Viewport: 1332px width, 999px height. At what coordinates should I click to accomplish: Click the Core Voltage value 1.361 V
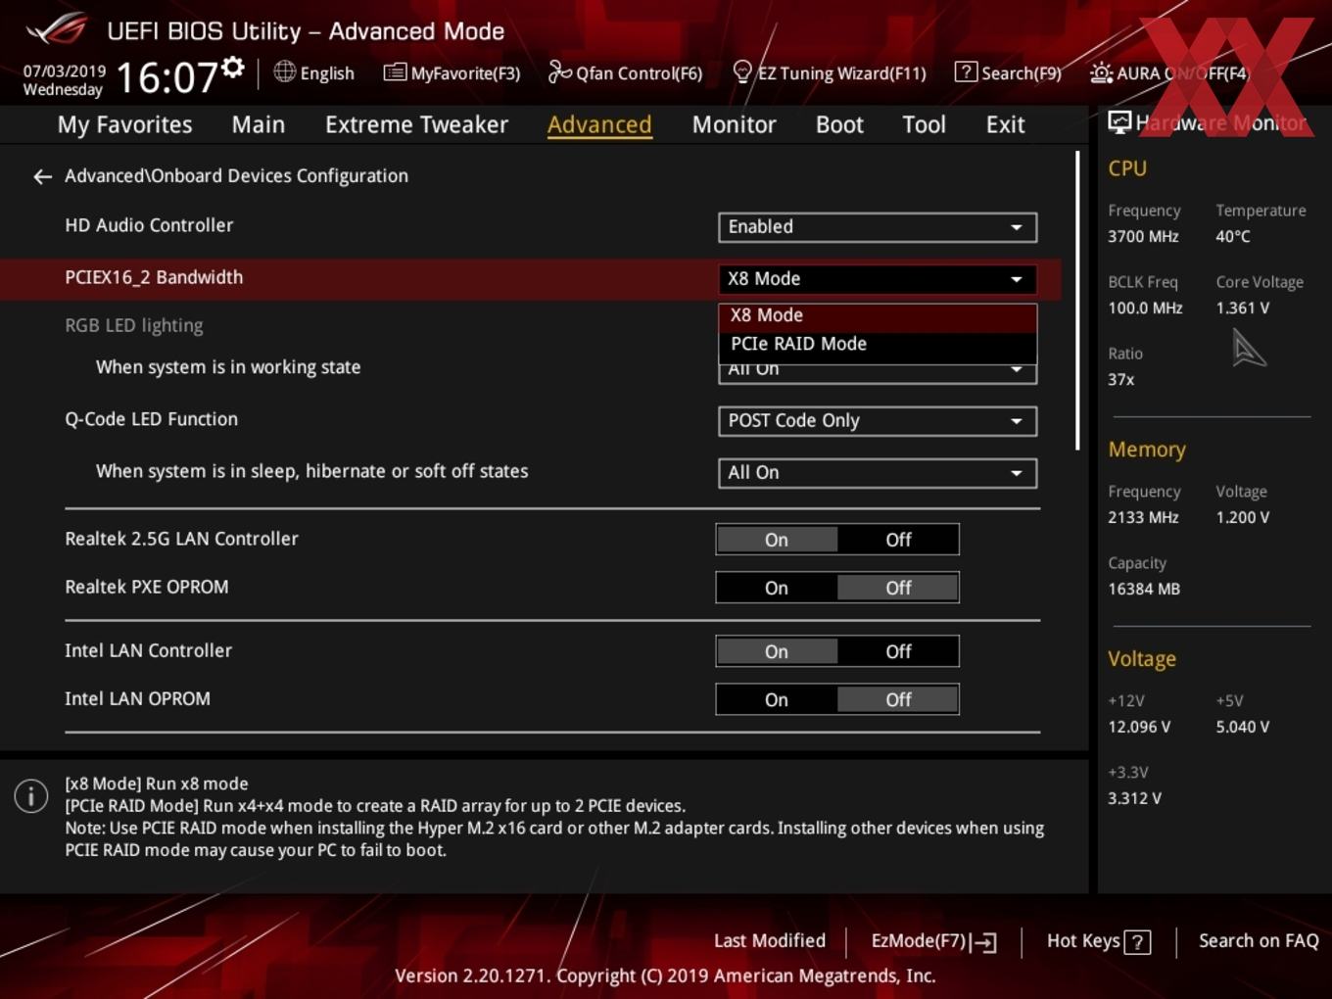(x=1242, y=308)
